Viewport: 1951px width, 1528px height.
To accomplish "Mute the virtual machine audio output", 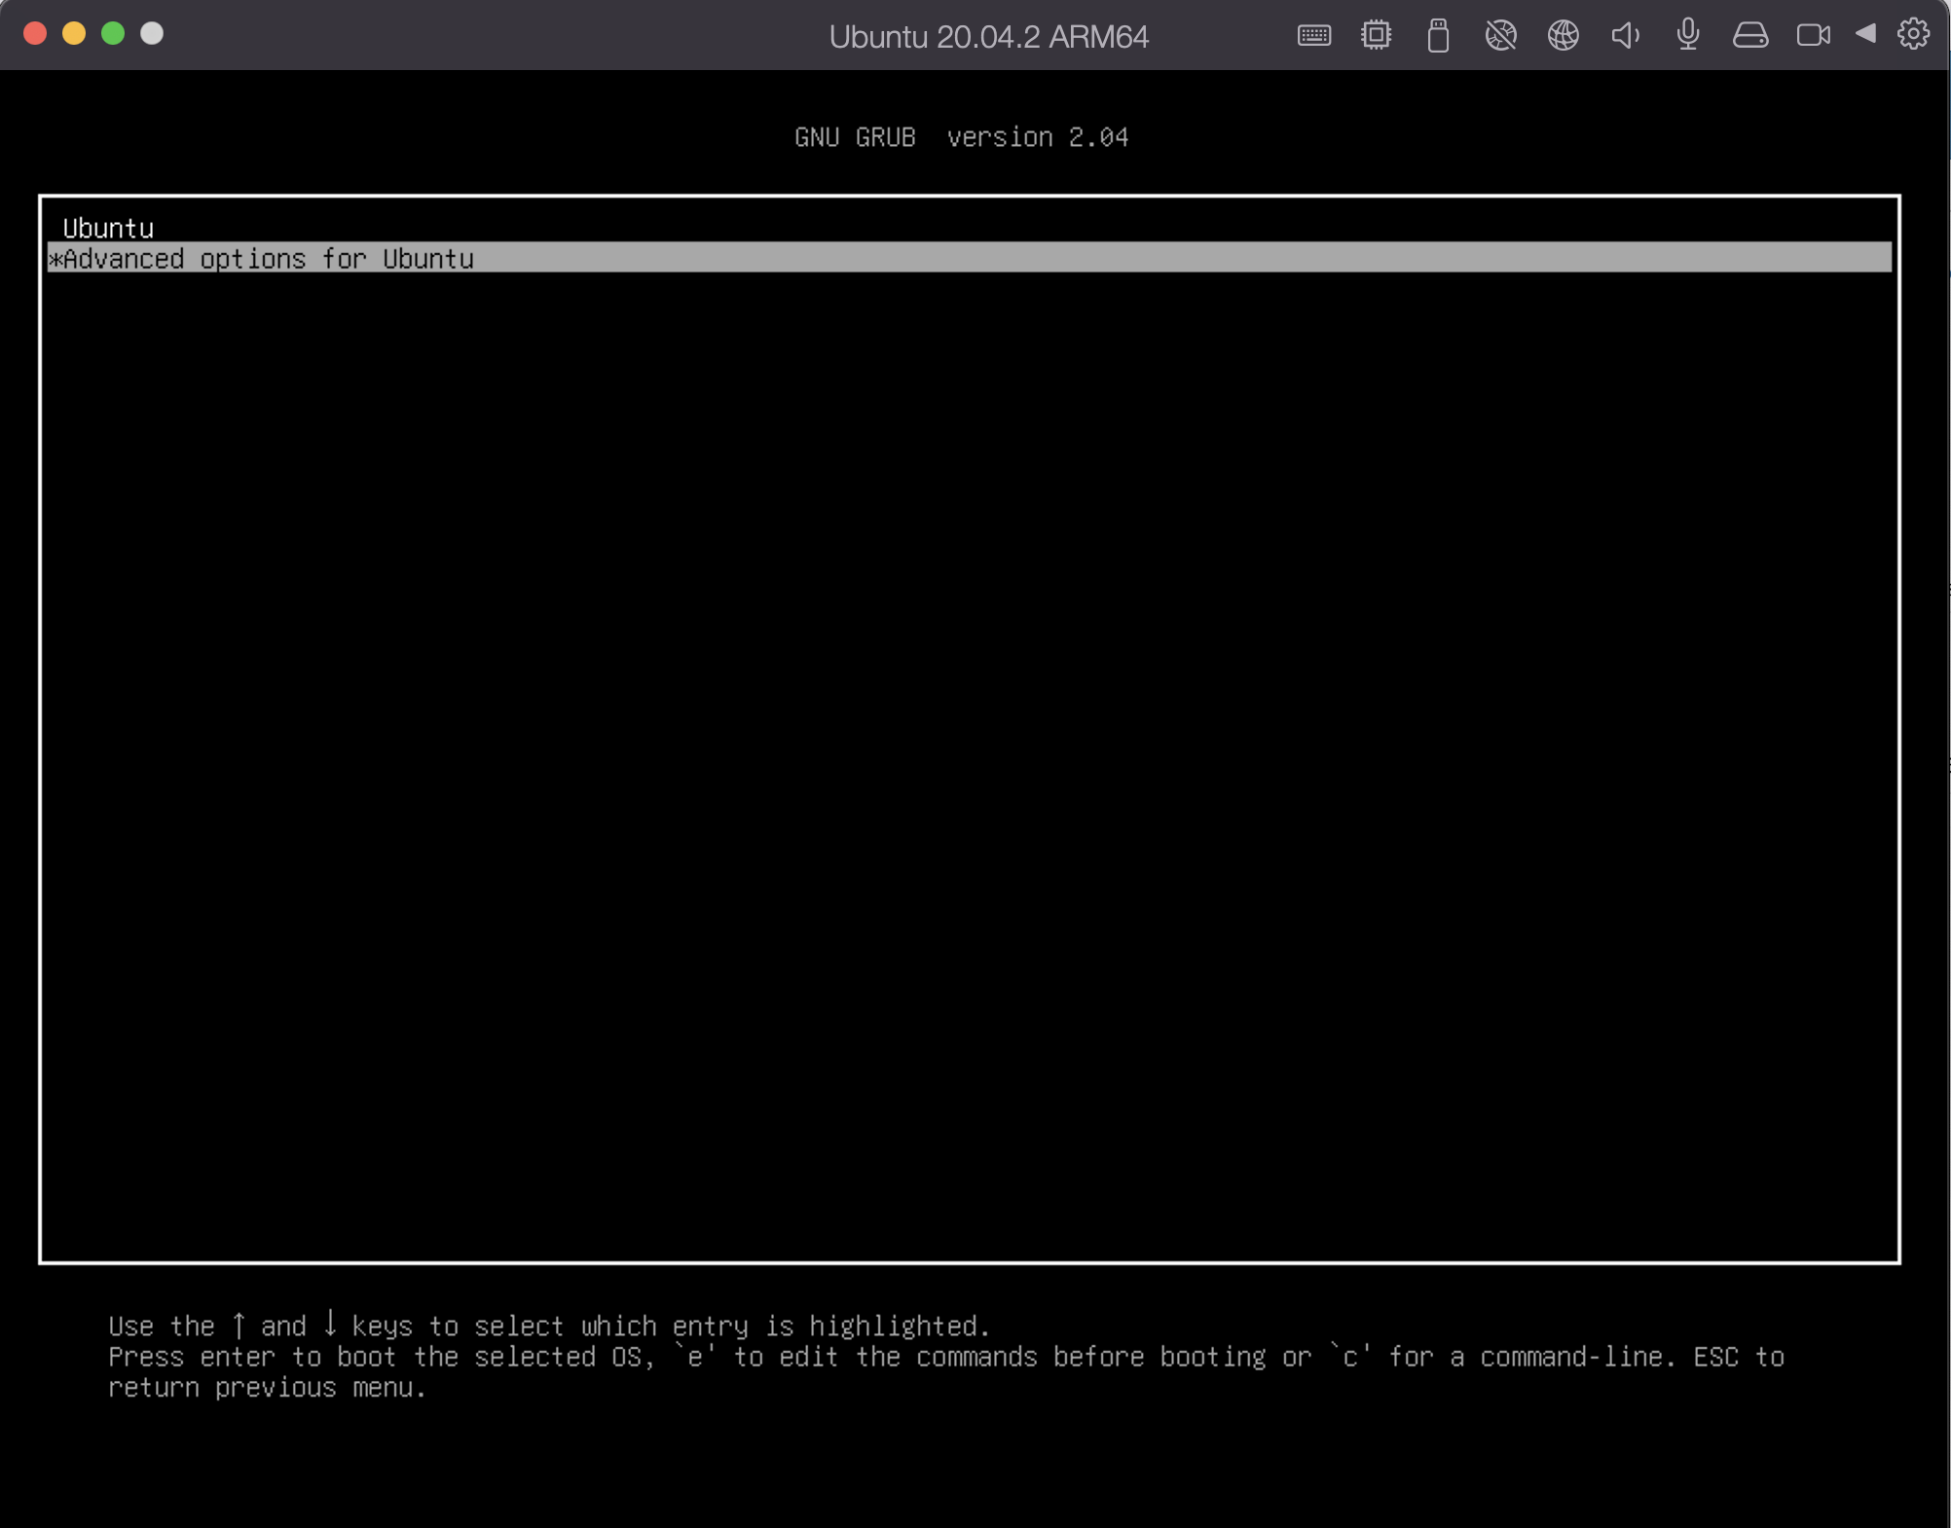I will point(1625,35).
